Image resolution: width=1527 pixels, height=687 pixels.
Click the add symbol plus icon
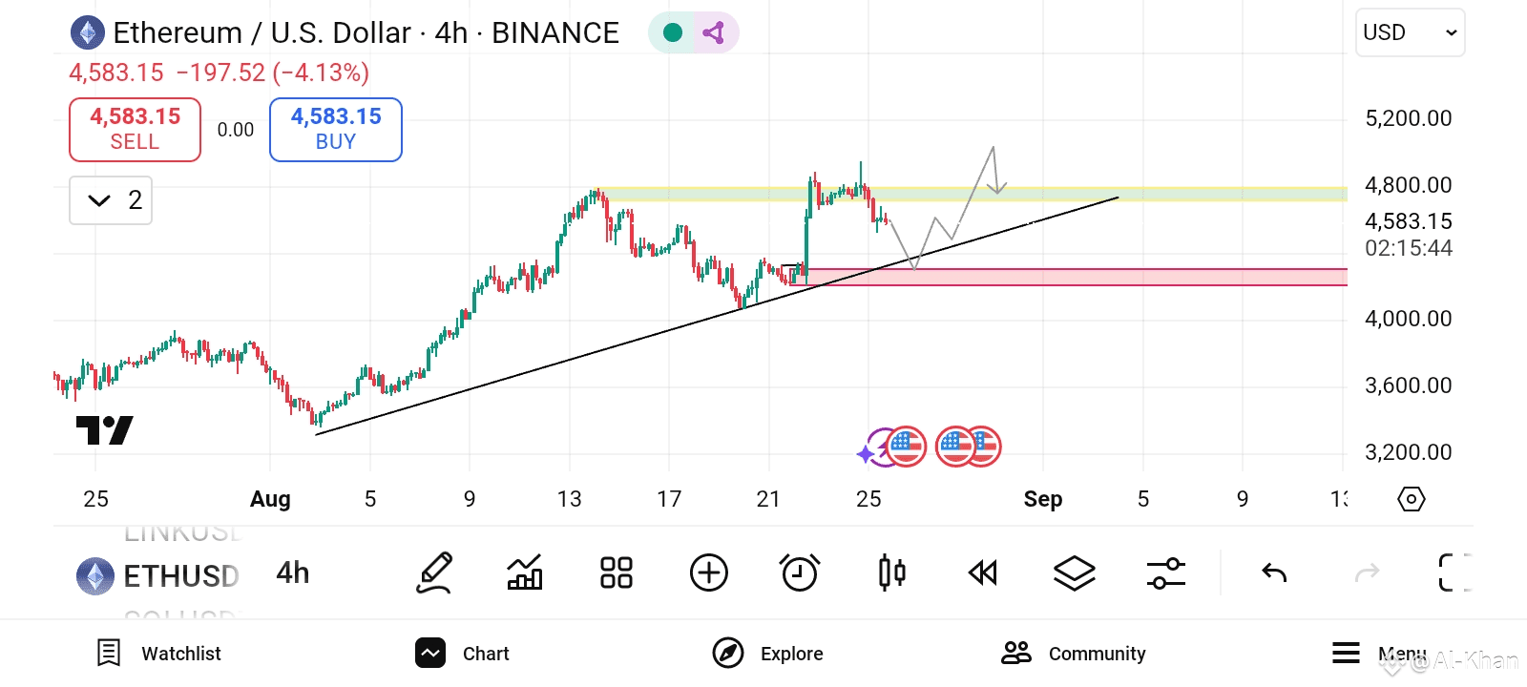coord(708,573)
